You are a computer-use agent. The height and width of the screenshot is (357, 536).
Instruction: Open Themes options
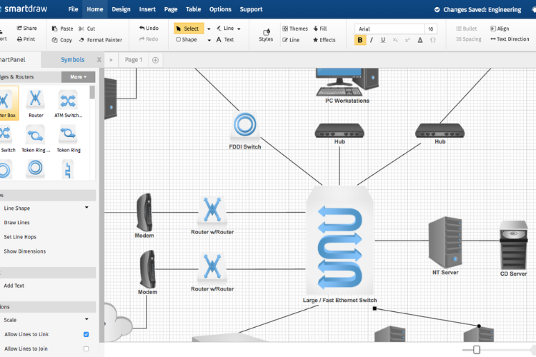tap(295, 29)
